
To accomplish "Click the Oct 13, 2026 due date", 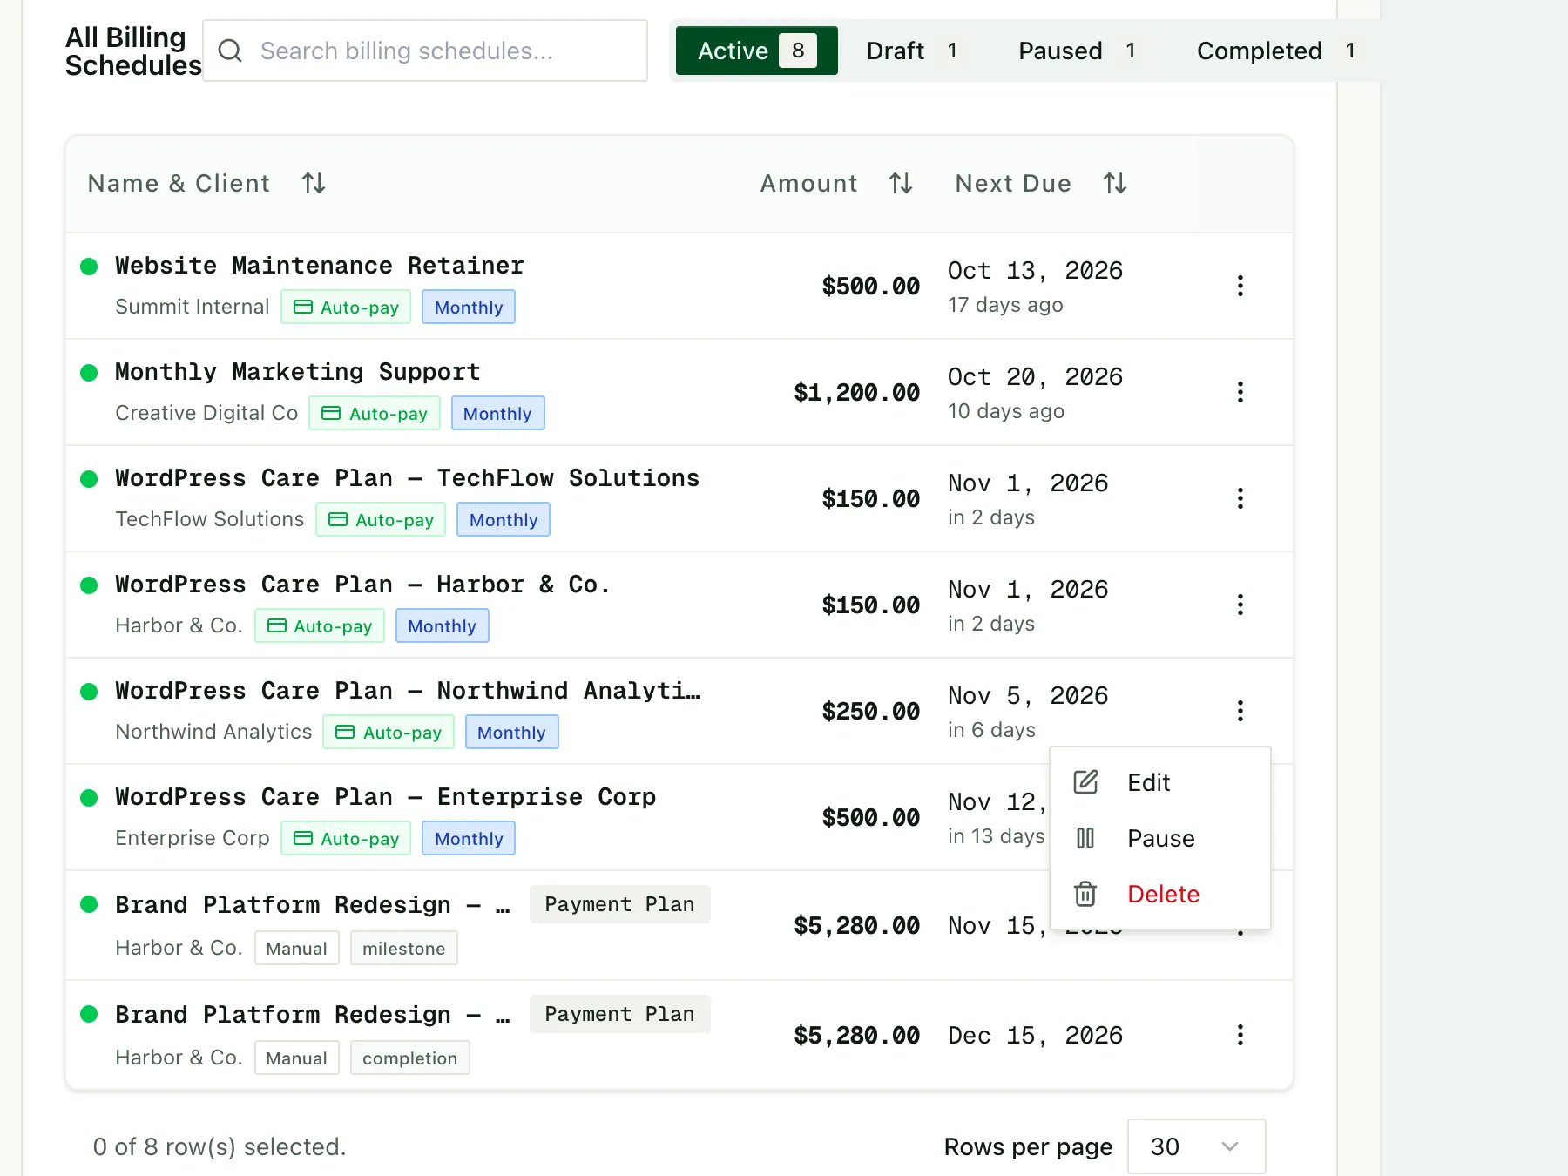I will [1035, 271].
